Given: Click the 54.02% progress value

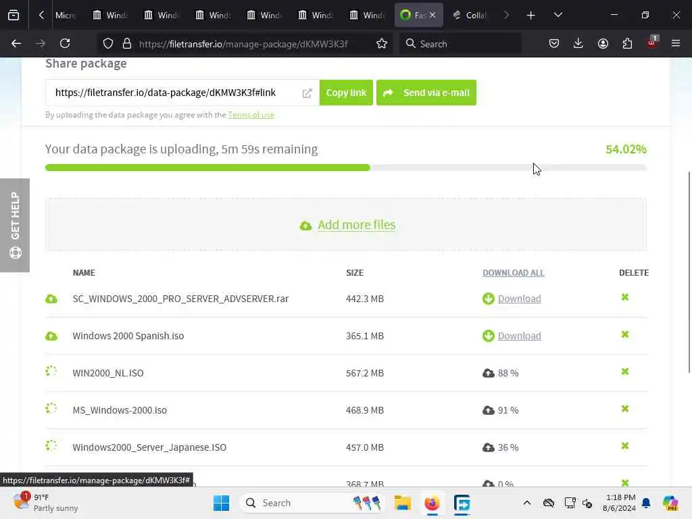Looking at the screenshot, I should coord(626,149).
